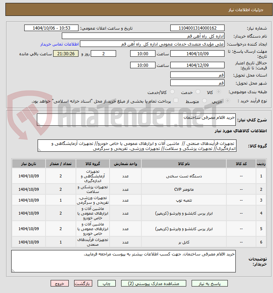Select the خدمت radio button

pos(198,92)
